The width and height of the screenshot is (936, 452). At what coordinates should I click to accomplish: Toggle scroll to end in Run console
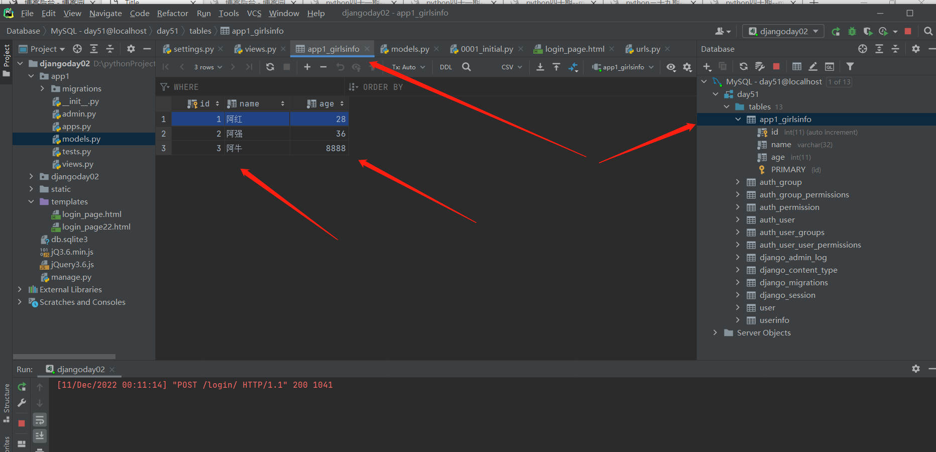[40, 435]
